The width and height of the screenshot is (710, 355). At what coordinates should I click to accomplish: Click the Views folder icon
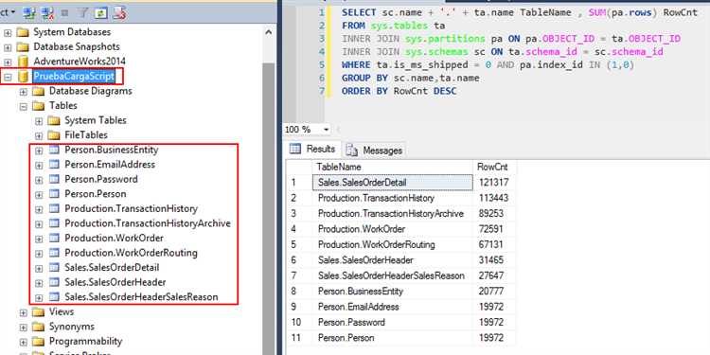(x=38, y=312)
